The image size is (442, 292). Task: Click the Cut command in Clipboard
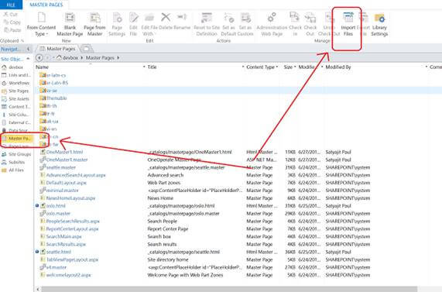pos(10,14)
